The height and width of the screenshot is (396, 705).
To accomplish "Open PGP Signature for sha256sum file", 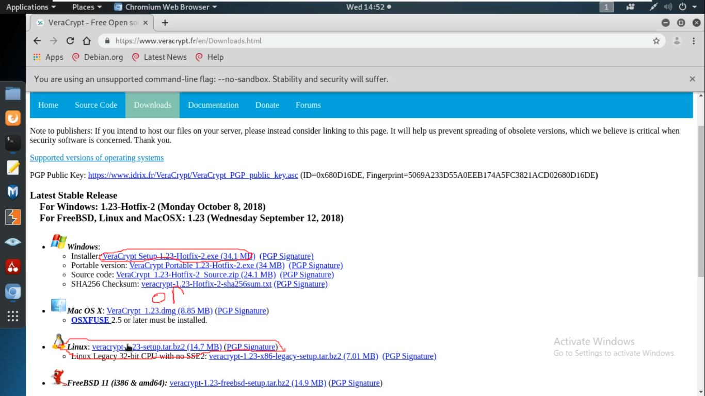I will pyautogui.click(x=300, y=284).
